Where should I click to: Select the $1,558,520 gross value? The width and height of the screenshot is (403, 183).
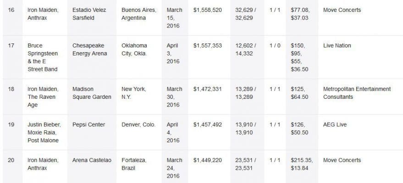coord(207,10)
